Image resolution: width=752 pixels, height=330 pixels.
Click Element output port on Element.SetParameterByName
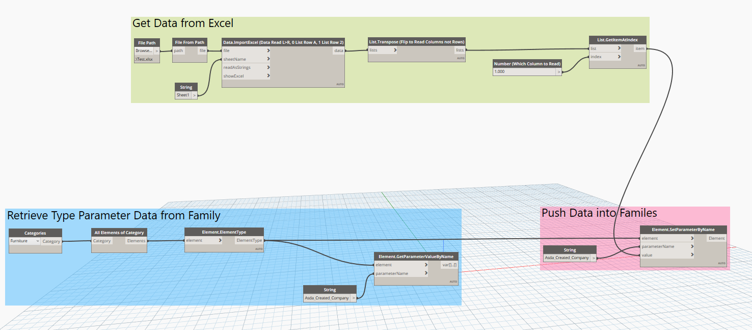(x=716, y=238)
